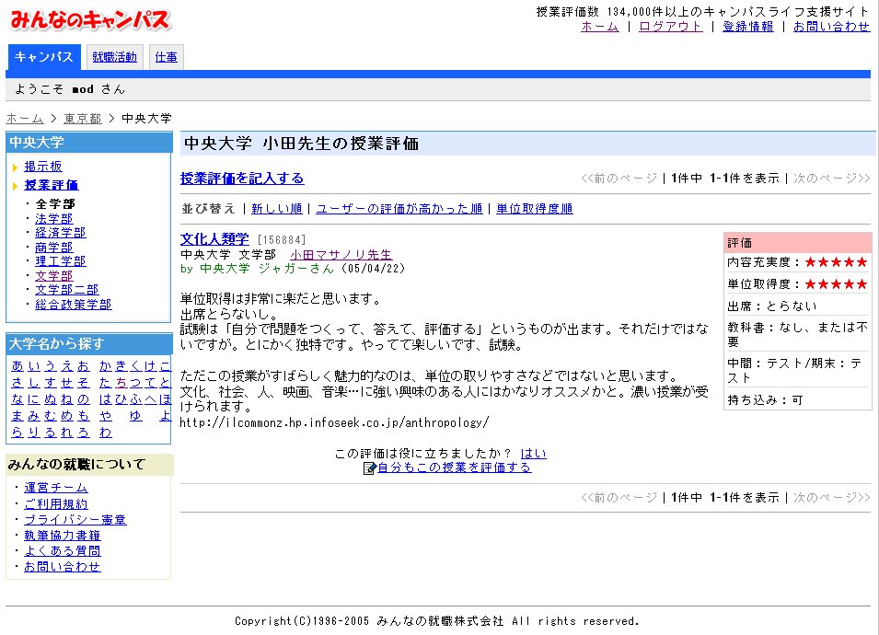Click お問い合わせ in the top-right navigation
879x635 pixels.
[x=831, y=27]
